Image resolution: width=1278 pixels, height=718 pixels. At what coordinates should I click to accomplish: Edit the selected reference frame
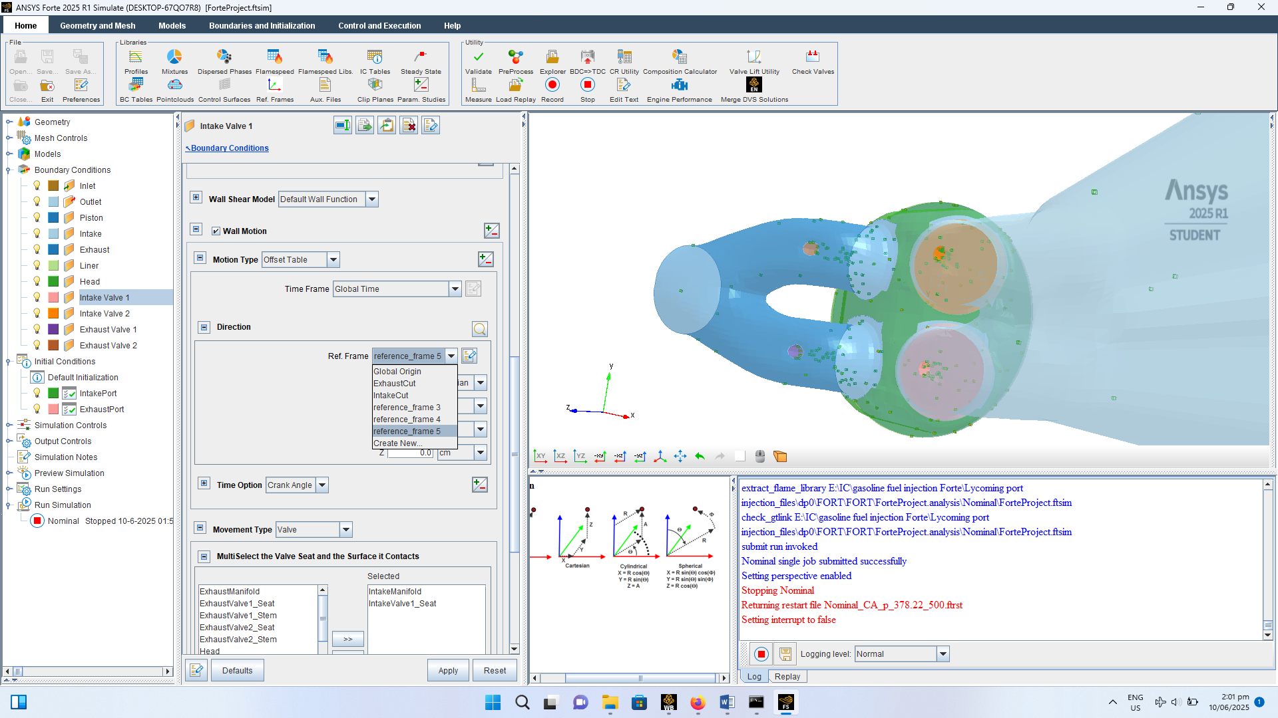coord(469,356)
